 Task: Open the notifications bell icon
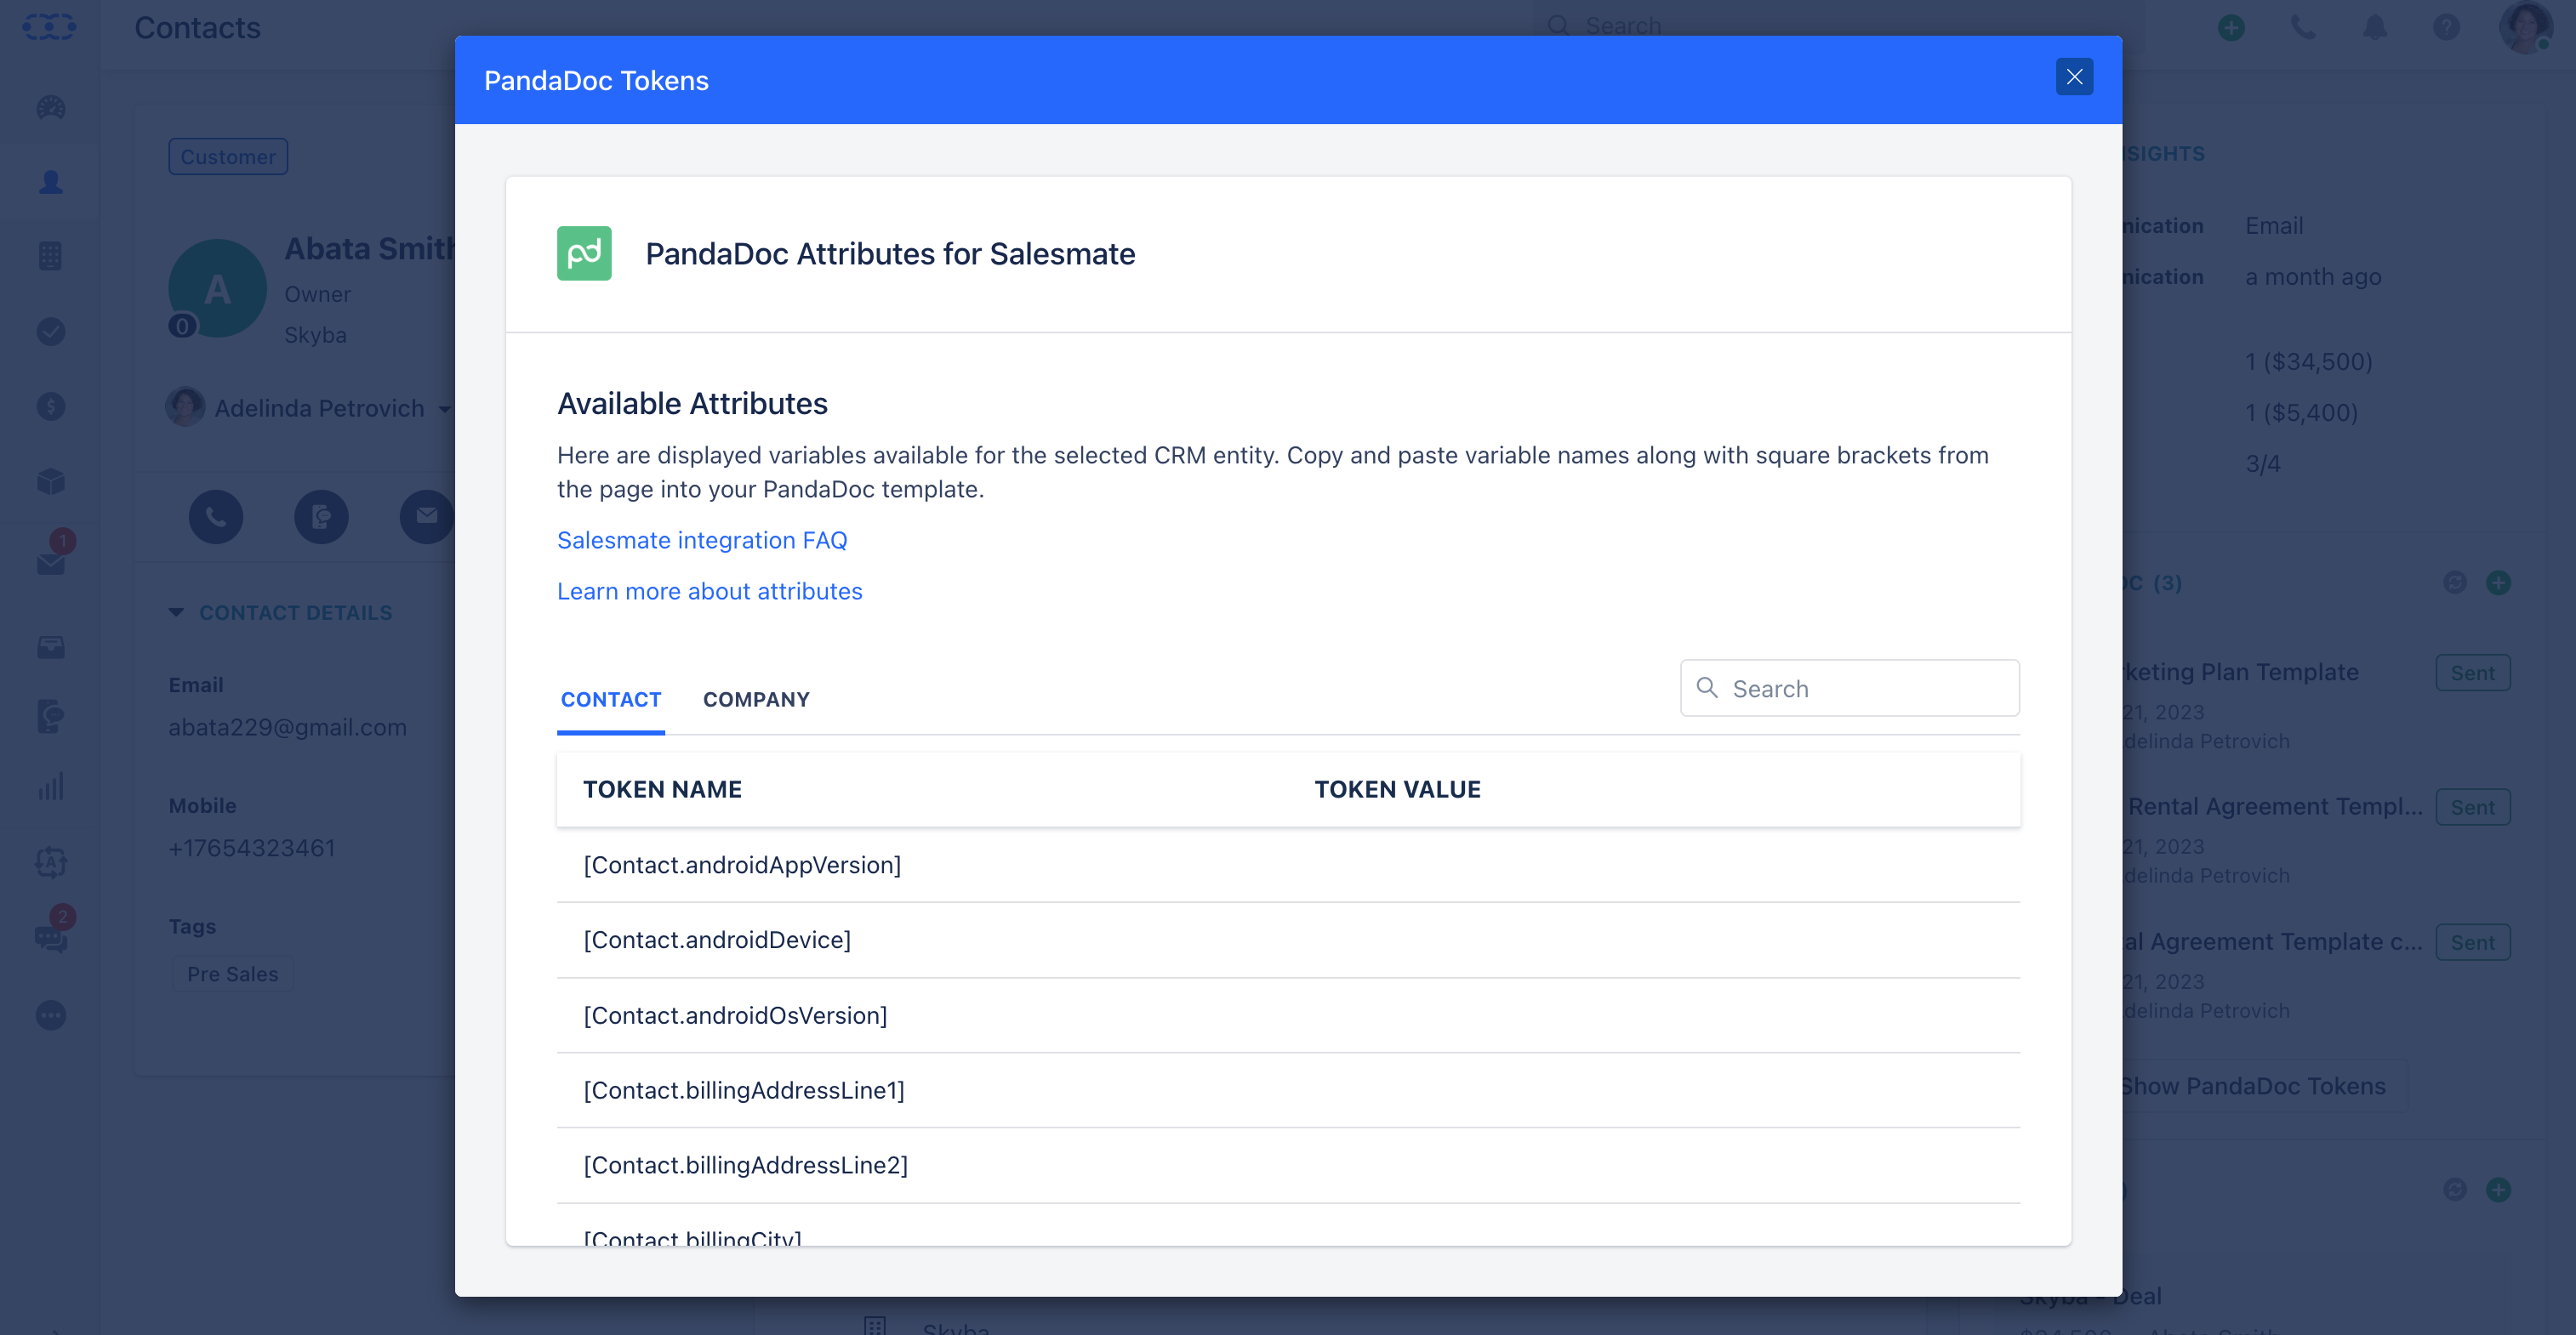[x=2375, y=27]
